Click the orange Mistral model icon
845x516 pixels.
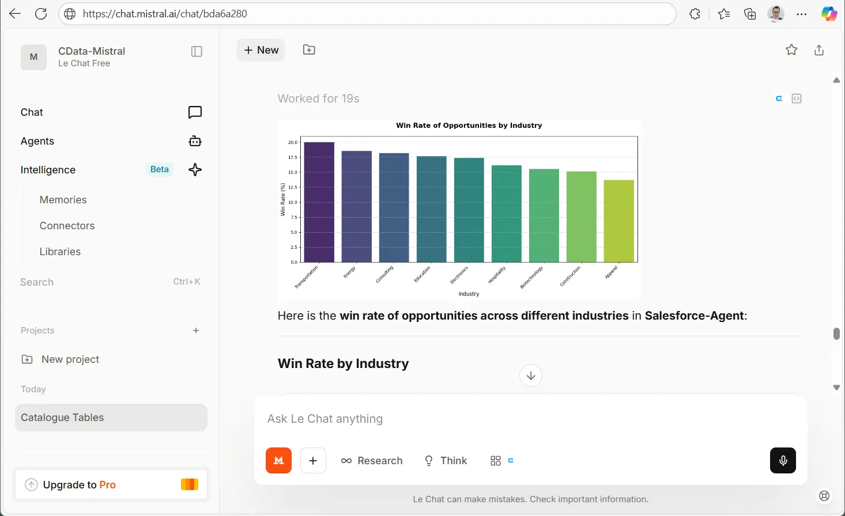pos(278,460)
